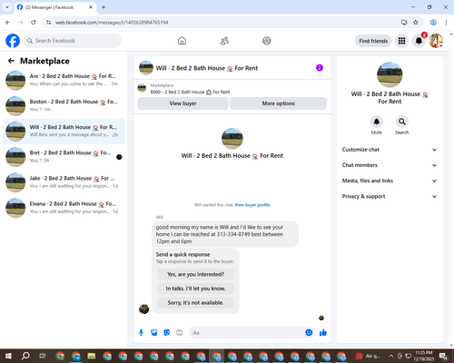This screenshot has height=363, width=454.
Task: Open the apps grid menu
Action: coord(401,41)
